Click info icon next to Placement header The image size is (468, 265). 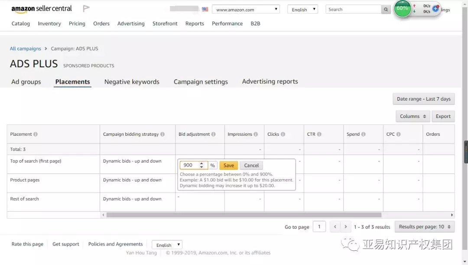tap(36, 134)
